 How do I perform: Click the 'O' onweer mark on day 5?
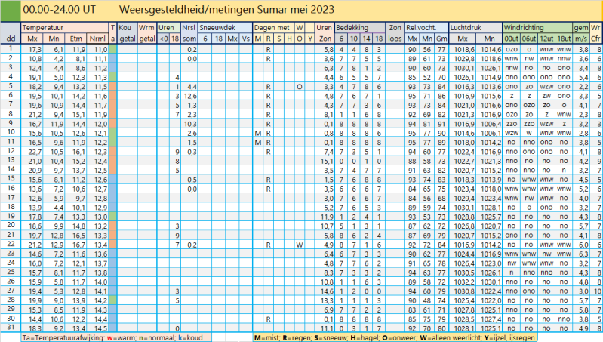point(299,87)
